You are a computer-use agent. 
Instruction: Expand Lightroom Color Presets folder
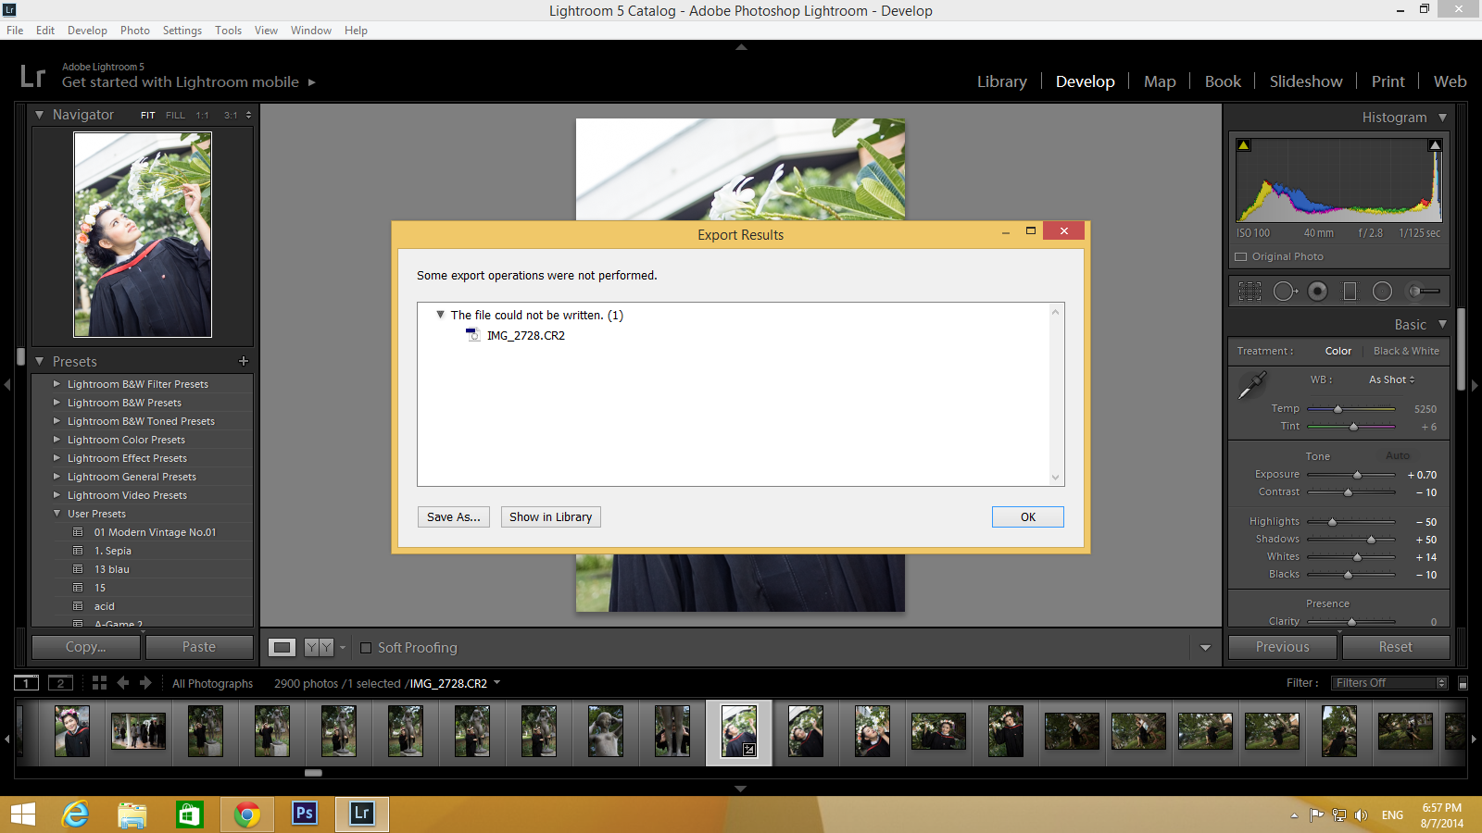coord(57,439)
